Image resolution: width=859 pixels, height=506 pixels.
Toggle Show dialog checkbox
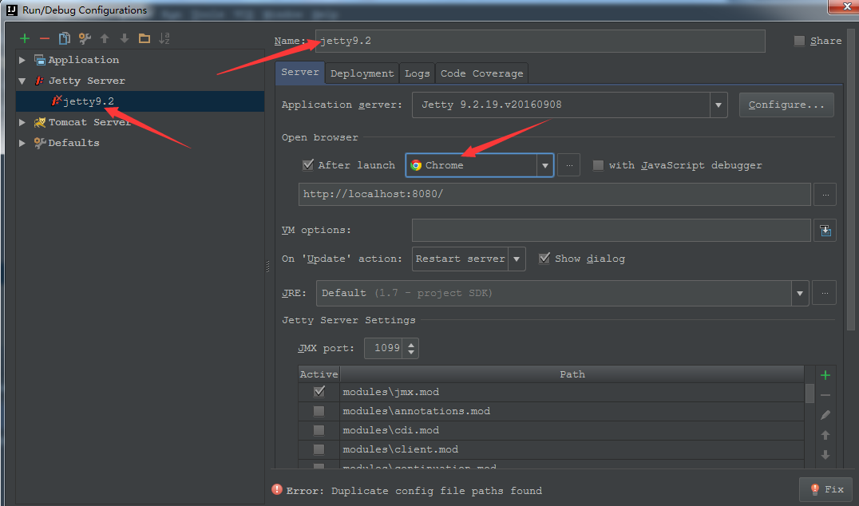click(544, 259)
